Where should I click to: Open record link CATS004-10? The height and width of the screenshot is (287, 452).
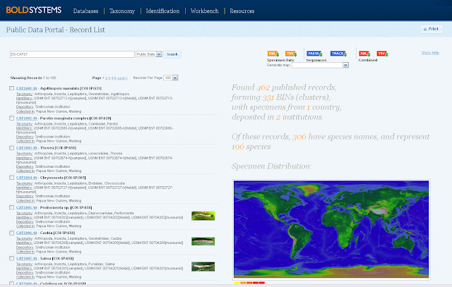pyautogui.click(x=27, y=178)
